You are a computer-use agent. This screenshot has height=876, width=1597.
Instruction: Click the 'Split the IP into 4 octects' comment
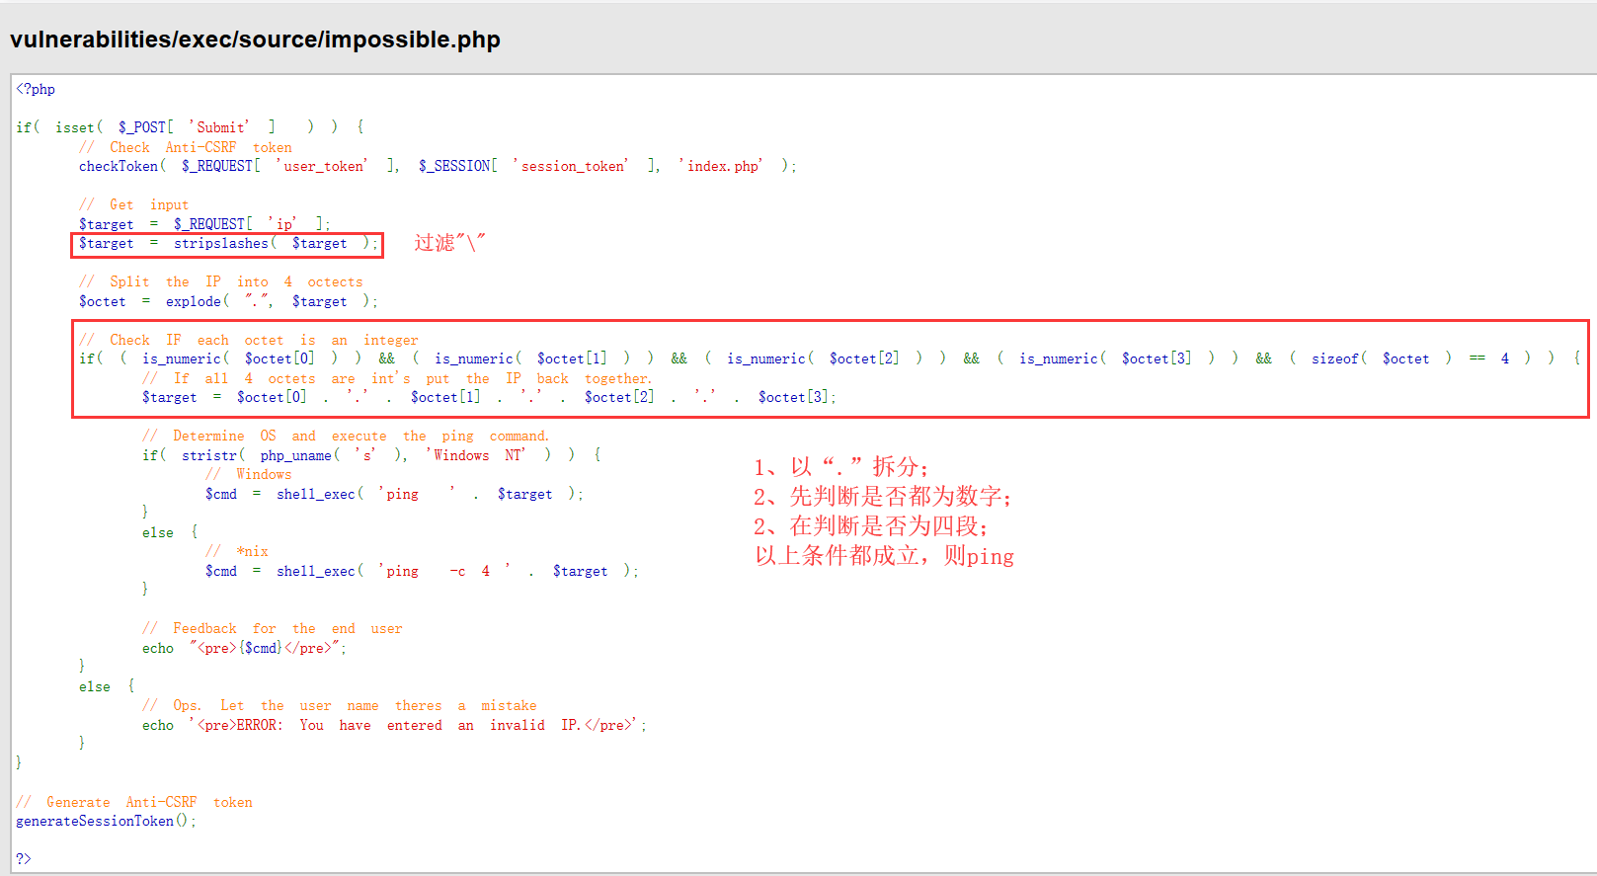click(221, 281)
